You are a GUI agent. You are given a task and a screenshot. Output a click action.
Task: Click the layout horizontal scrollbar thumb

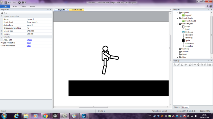[x=93, y=107]
